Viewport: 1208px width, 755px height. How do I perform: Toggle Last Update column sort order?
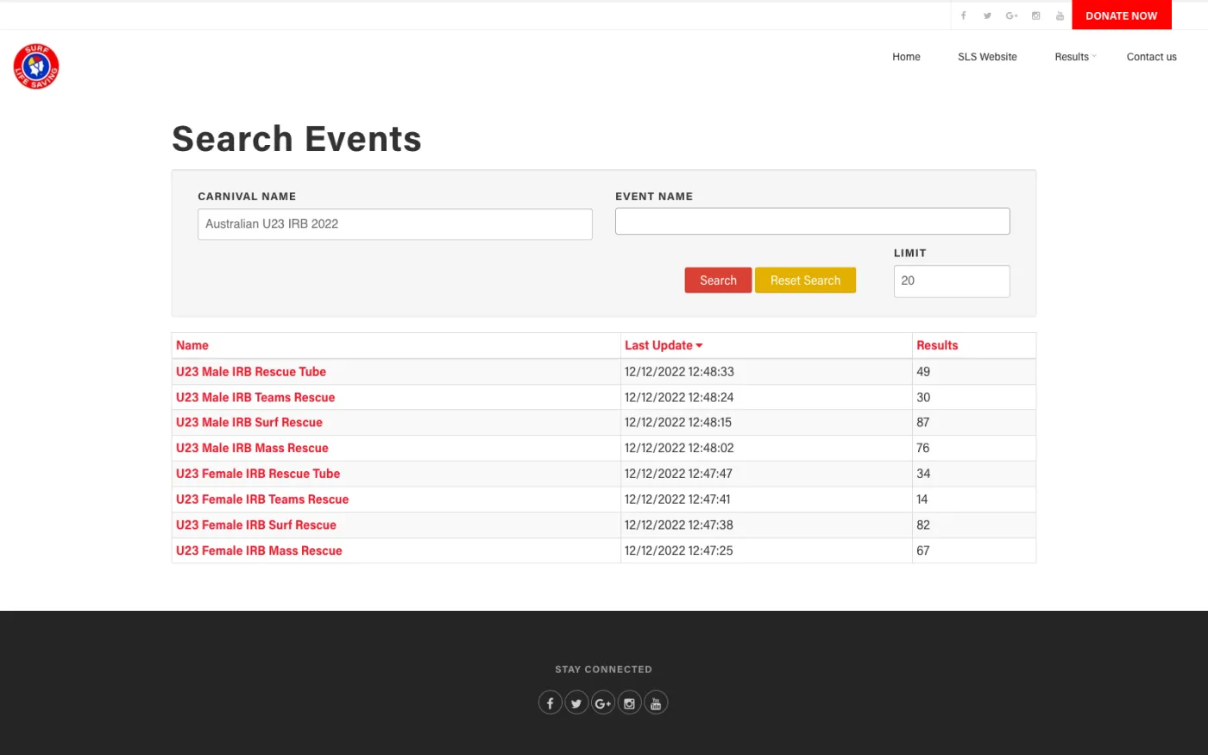coord(664,345)
